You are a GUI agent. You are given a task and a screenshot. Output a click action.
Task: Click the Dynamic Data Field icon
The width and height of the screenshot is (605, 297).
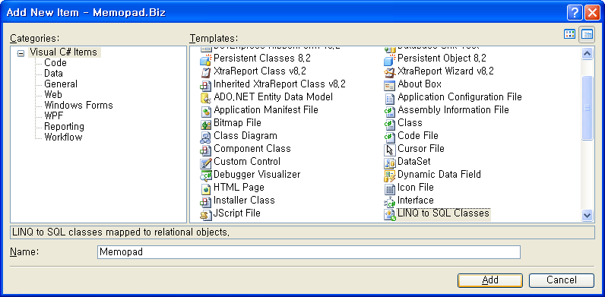click(390, 175)
